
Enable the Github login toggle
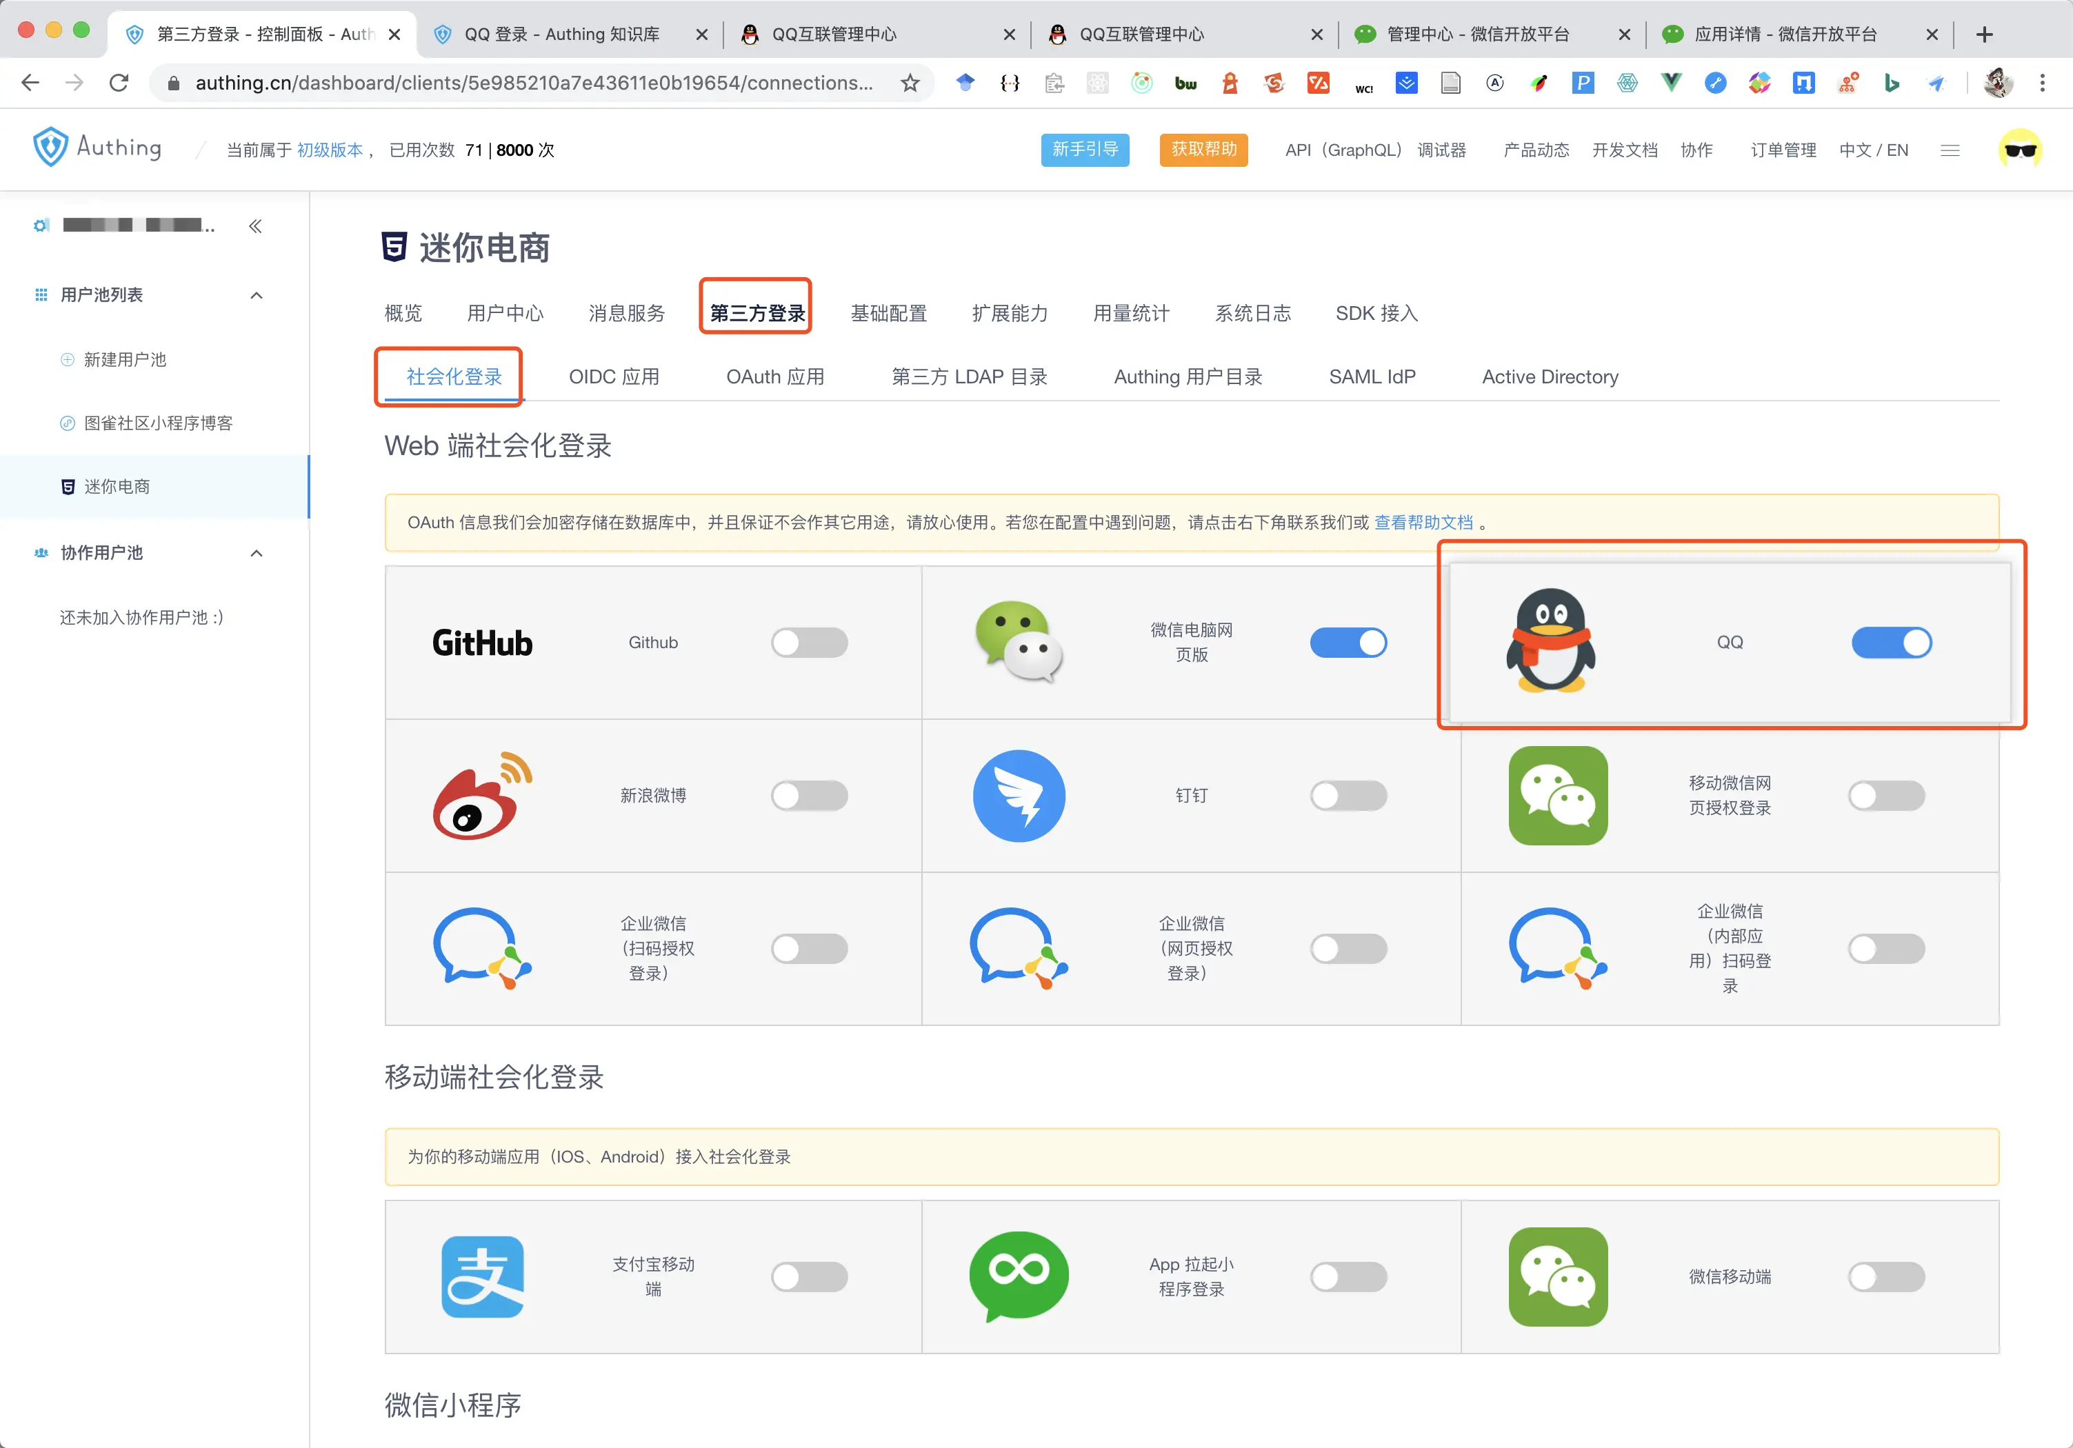pyautogui.click(x=809, y=643)
